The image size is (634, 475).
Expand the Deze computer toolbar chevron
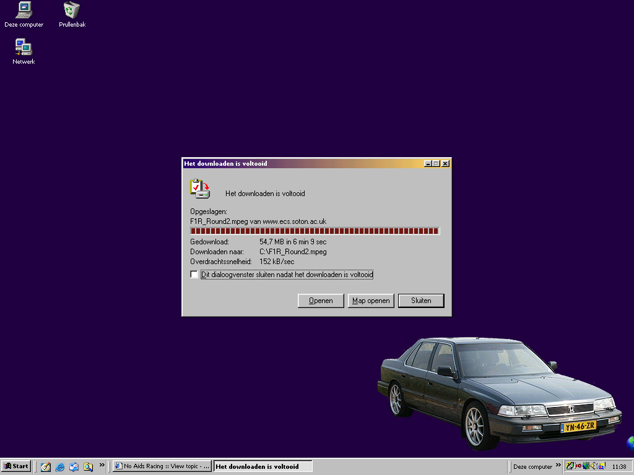click(558, 466)
